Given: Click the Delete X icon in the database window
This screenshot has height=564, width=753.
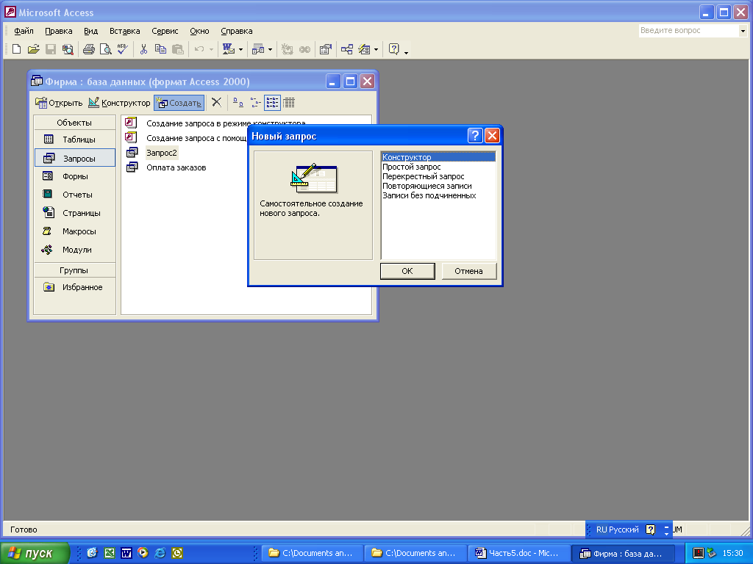Looking at the screenshot, I should click(x=217, y=102).
